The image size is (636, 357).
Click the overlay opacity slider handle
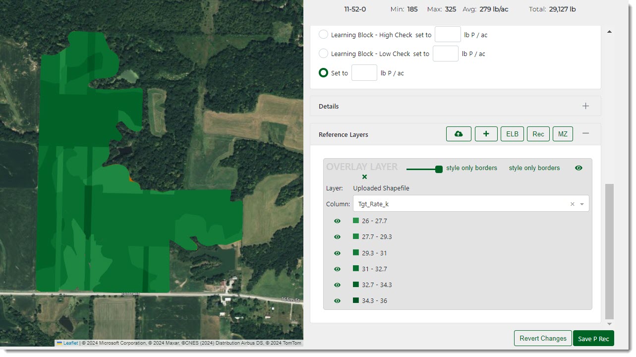point(439,169)
